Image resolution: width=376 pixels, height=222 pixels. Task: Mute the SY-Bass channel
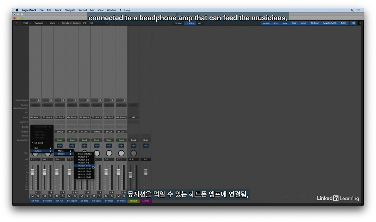click(106, 196)
